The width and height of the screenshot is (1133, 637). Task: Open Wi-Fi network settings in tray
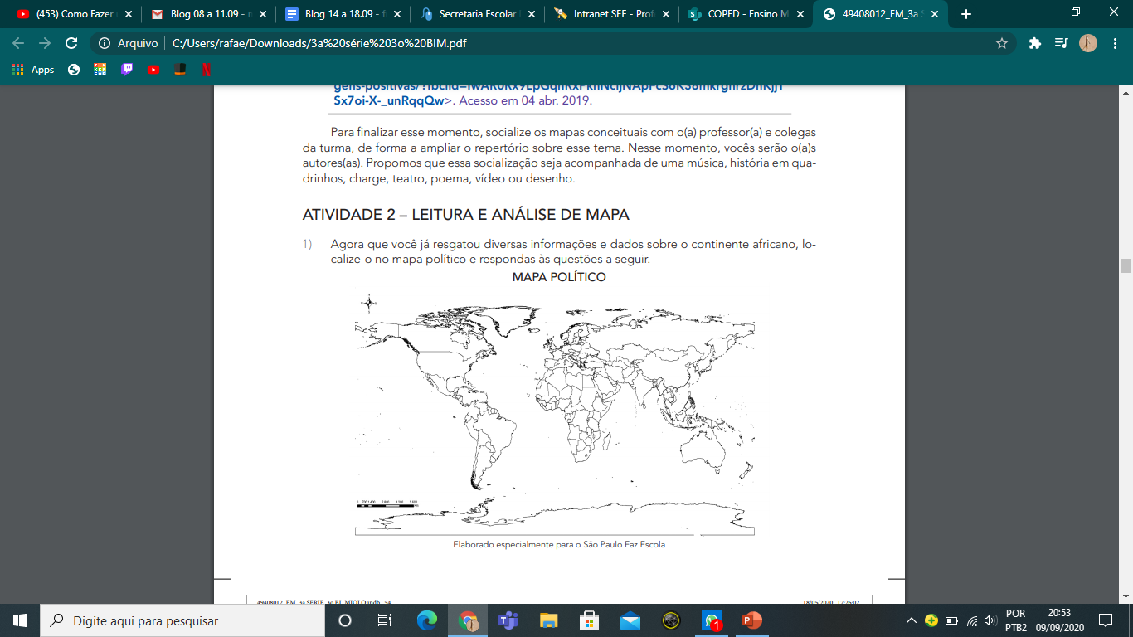(x=971, y=620)
